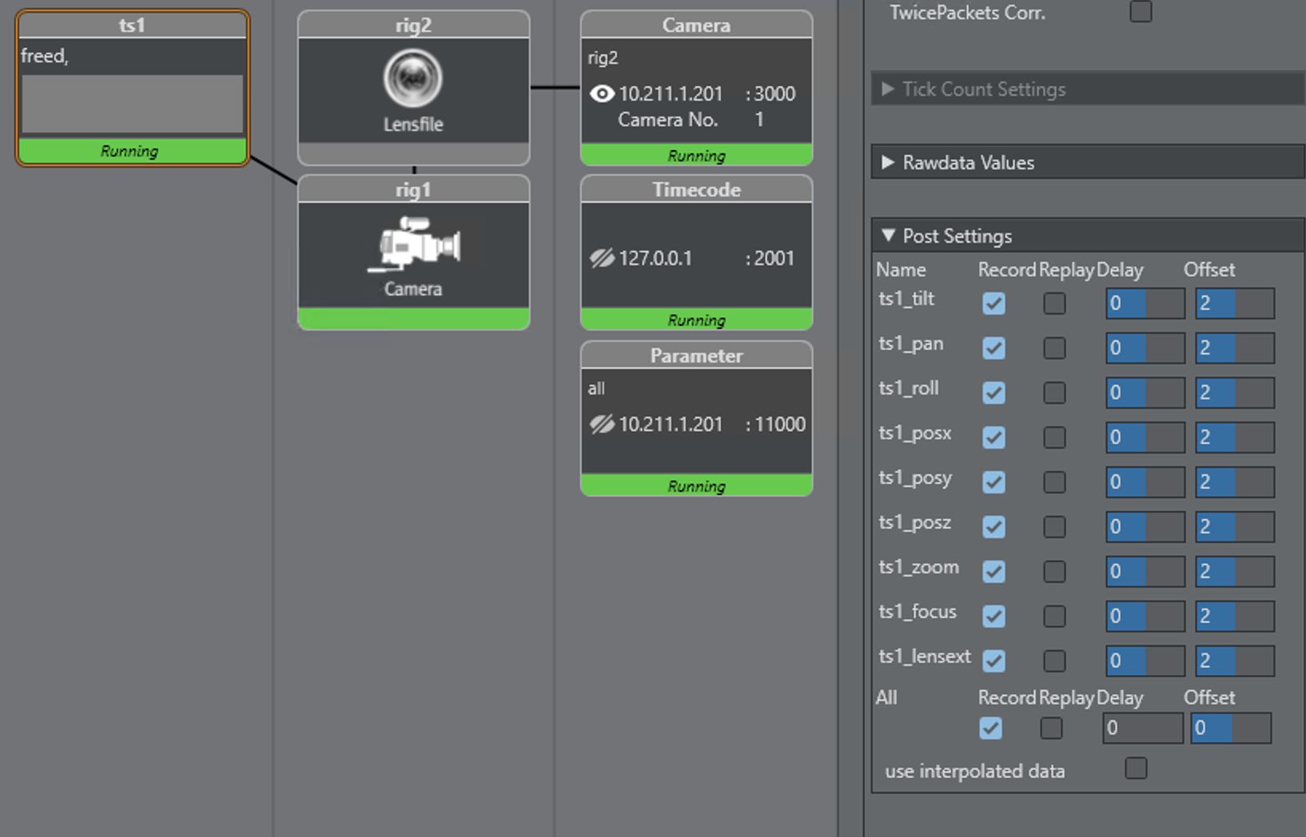Viewport: 1306px width, 837px height.
Task: Toggle the TwicePackets Corr. checkbox
Action: [1141, 12]
